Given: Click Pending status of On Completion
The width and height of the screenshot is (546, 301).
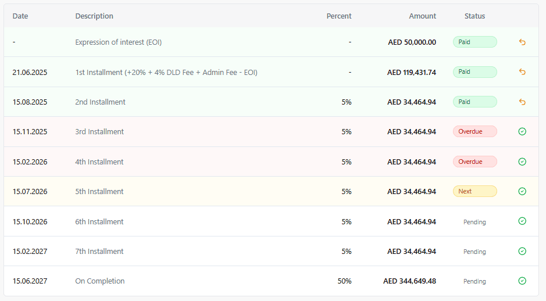Looking at the screenshot, I should pos(474,281).
